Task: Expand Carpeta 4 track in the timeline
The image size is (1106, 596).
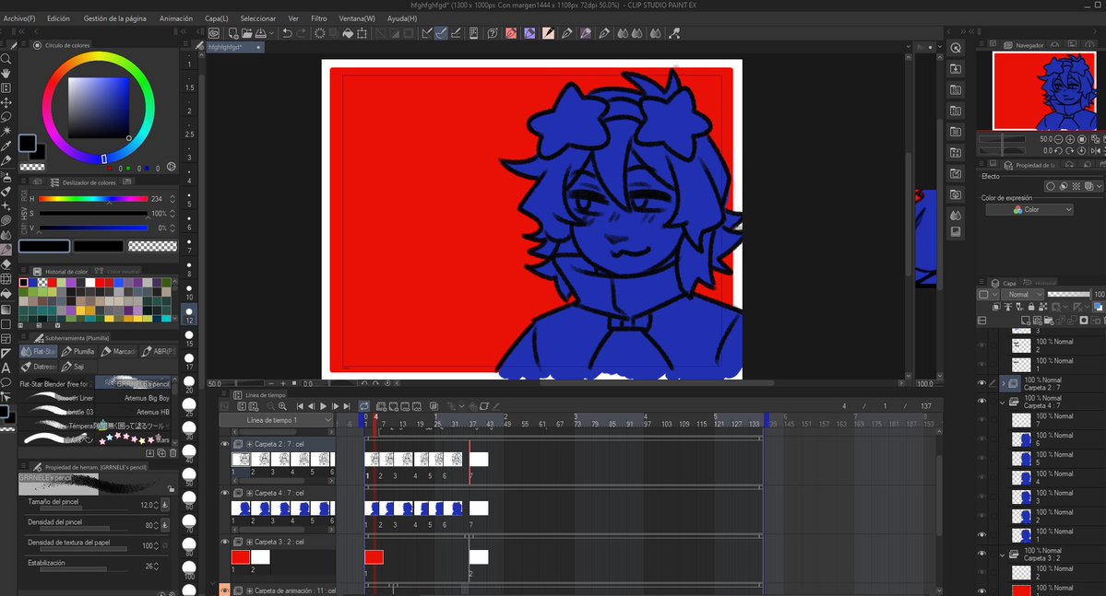Action: point(249,493)
